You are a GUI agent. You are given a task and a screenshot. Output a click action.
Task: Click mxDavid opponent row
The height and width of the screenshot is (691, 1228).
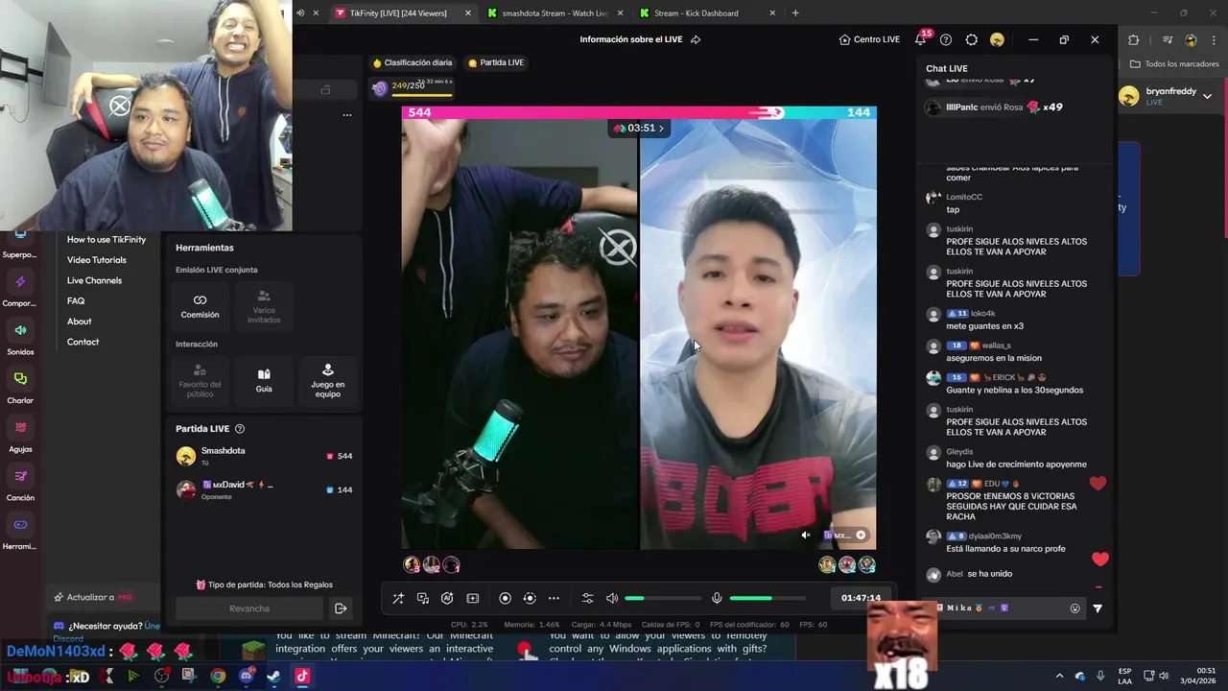(264, 489)
